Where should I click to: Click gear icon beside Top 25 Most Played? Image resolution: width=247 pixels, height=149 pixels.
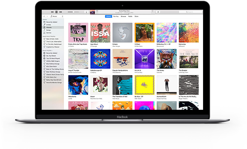click(x=44, y=58)
